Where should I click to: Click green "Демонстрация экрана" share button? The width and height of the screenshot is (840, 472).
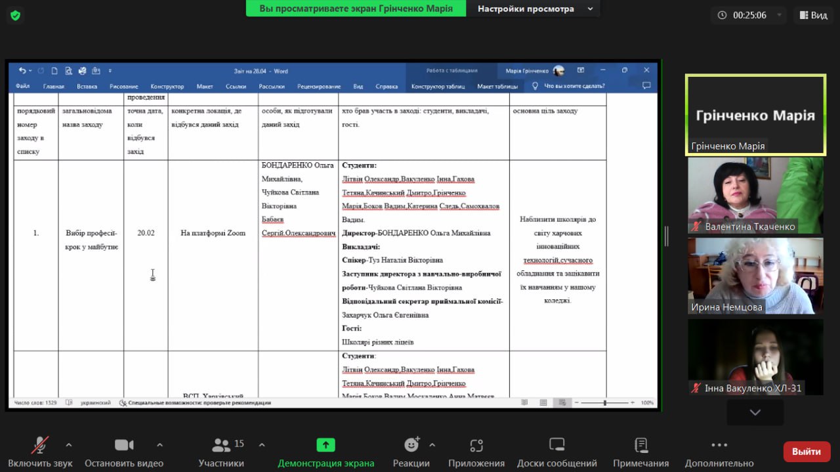point(325,452)
